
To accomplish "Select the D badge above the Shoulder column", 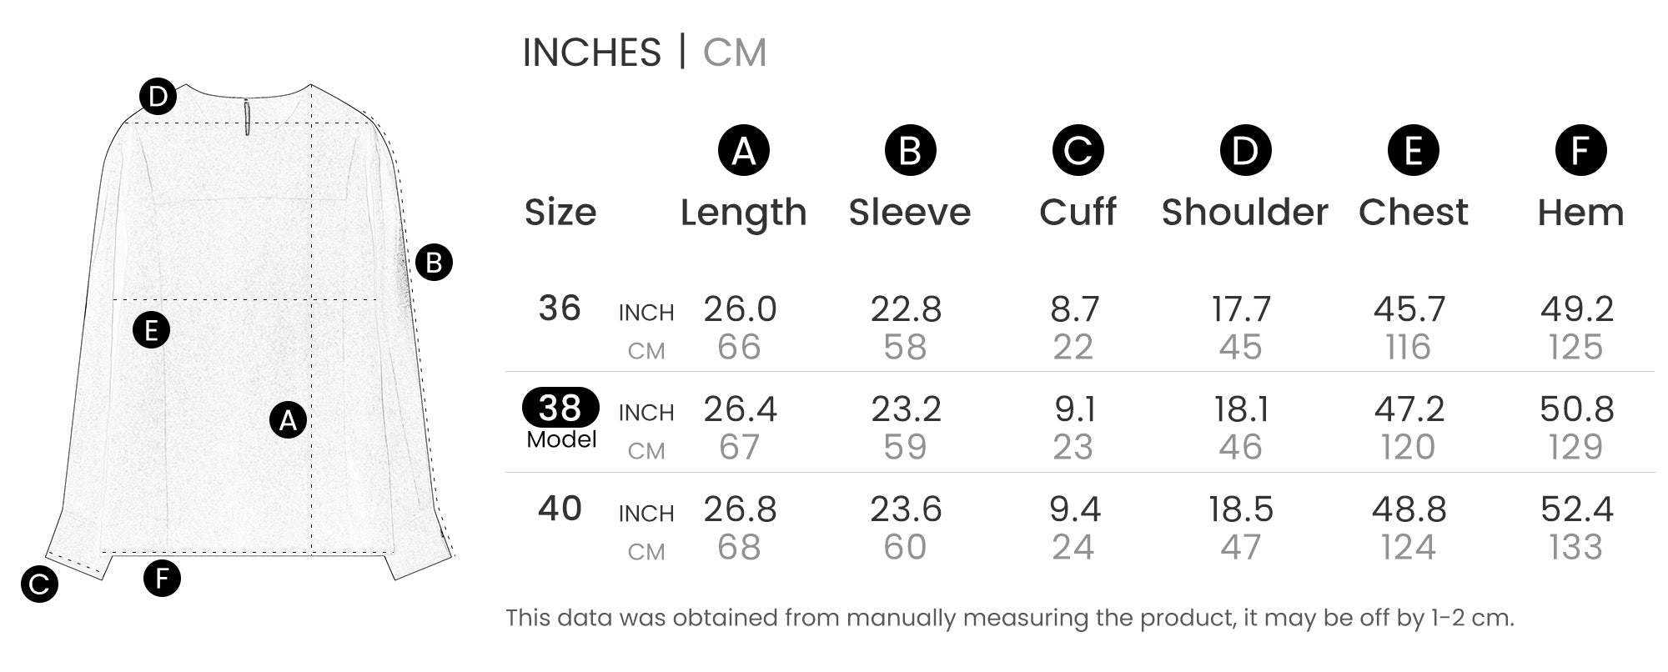I will pyautogui.click(x=1245, y=151).
